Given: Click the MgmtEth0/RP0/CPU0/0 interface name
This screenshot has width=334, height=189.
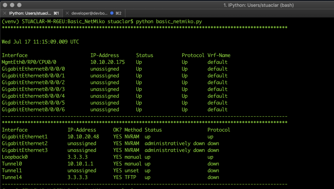Looking at the screenshot, I should coord(29,62).
